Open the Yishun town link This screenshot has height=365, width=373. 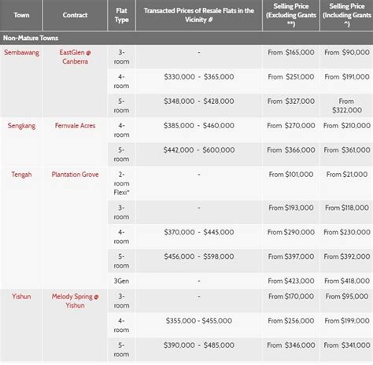click(x=21, y=297)
